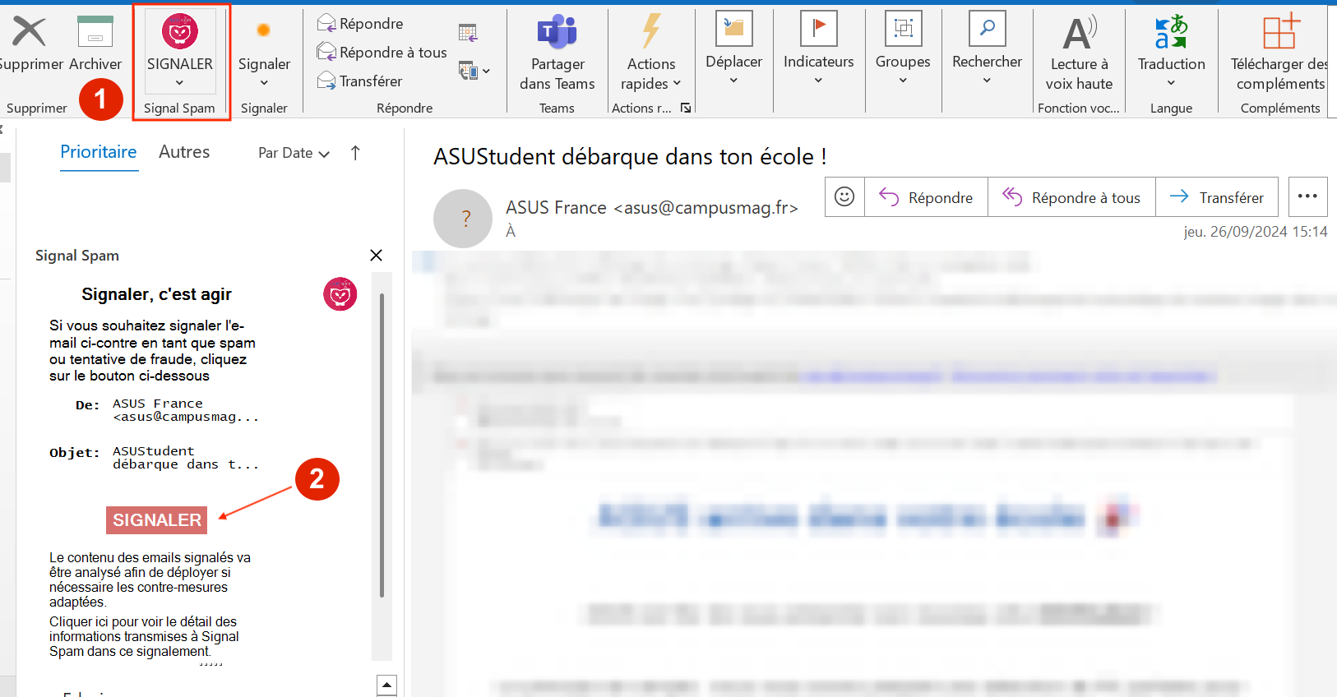Click the Supprimer (delete) X icon

coord(29,32)
